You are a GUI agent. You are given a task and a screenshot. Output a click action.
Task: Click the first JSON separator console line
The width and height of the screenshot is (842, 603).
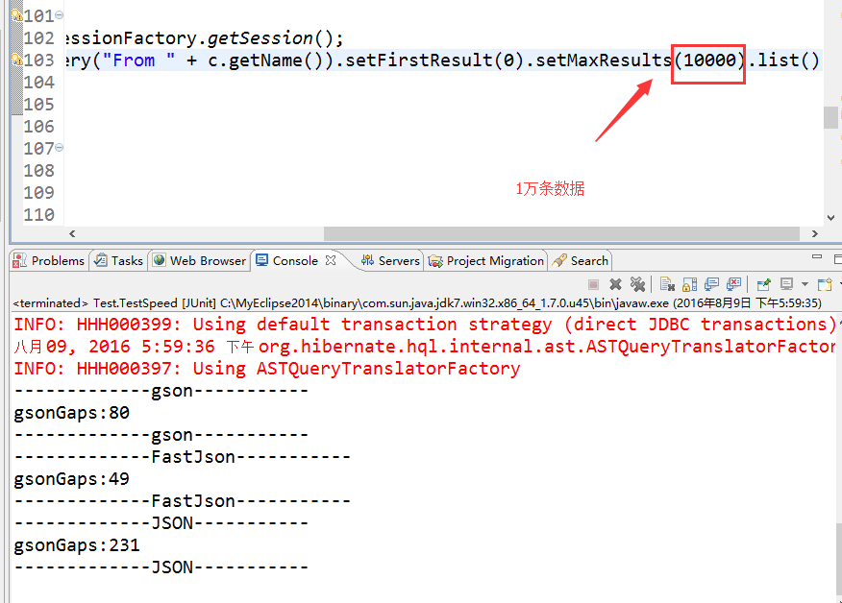pos(161,522)
